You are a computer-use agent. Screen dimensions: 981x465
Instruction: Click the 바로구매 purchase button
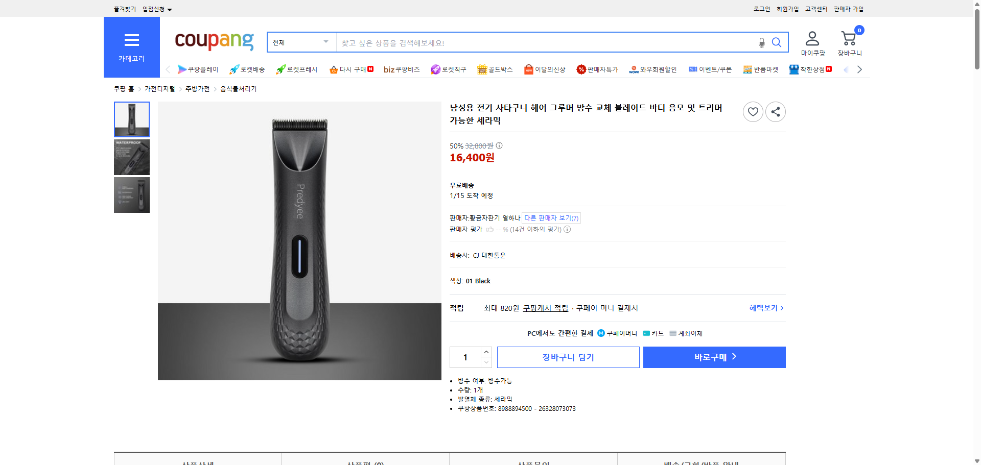pyautogui.click(x=714, y=357)
